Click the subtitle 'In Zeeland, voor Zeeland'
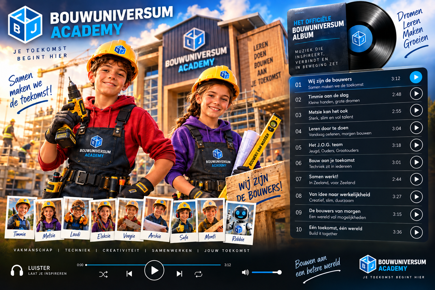 pos(332,183)
